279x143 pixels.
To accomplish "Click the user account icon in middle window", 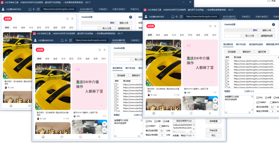I will [x=35, y=40].
